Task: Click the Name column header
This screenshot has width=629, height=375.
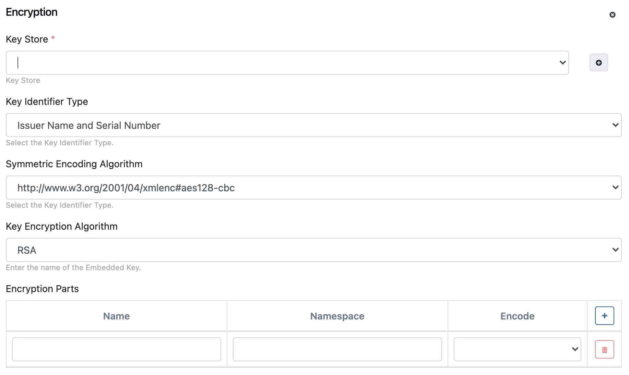Action: [117, 316]
